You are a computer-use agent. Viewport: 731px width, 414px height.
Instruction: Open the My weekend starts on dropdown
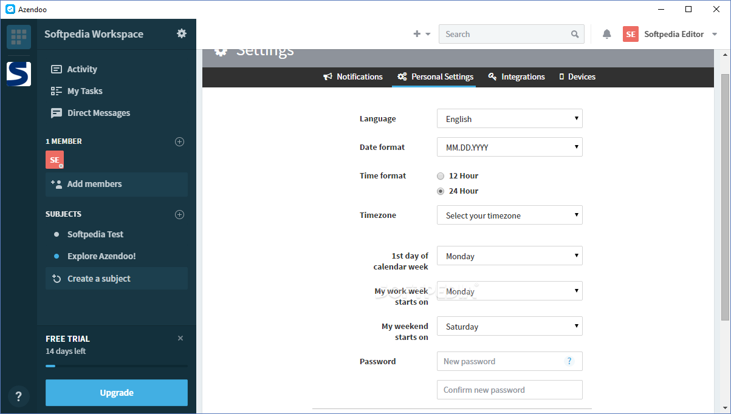tap(510, 326)
